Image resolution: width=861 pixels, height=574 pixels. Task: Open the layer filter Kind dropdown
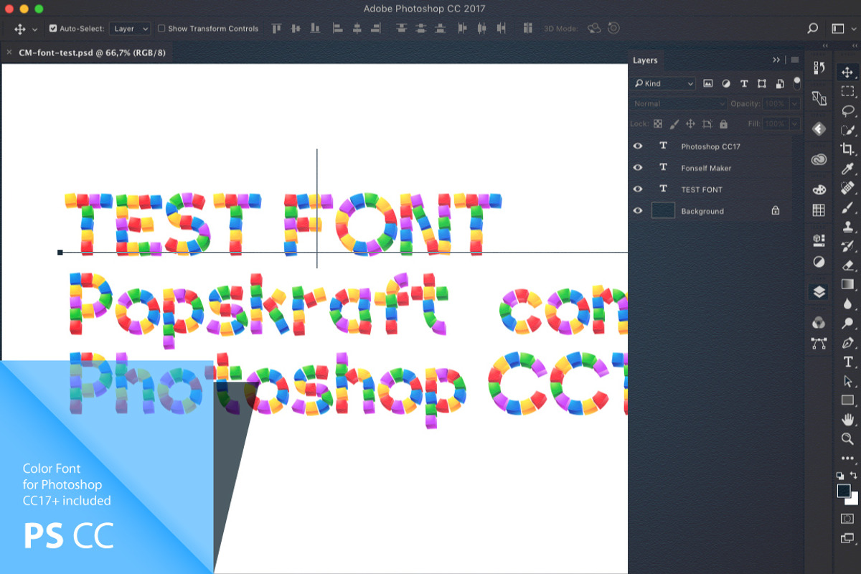click(662, 83)
